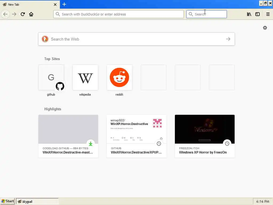Click history clock icon on FreezOn highlight

coord(227,144)
